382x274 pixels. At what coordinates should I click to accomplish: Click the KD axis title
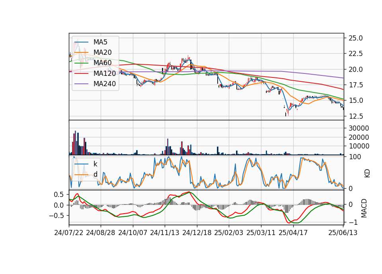point(367,173)
